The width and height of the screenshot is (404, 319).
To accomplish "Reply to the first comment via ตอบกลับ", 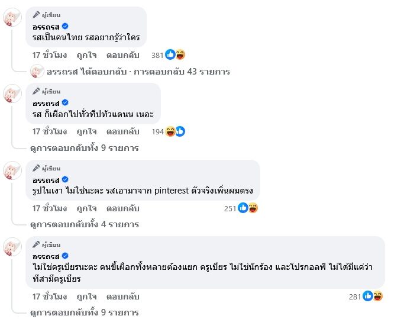I will point(122,55).
